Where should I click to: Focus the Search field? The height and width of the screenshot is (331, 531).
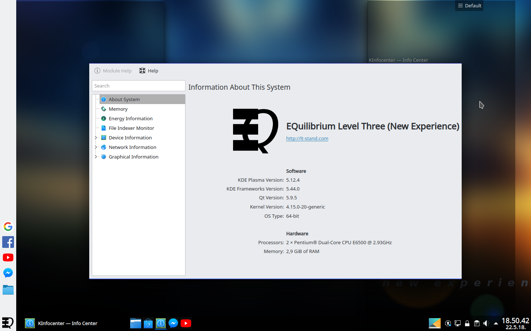point(139,86)
